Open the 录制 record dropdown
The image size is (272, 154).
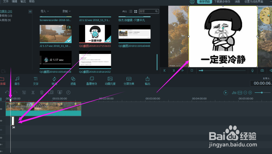66,11
